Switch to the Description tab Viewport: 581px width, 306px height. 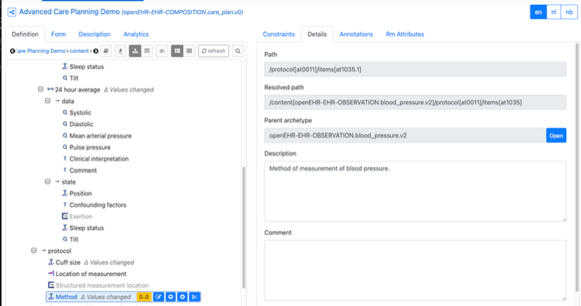click(x=95, y=34)
